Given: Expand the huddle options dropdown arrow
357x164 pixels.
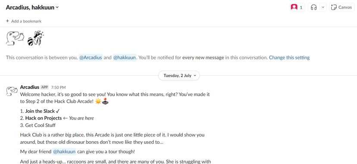Looking at the screenshot, I should pyautogui.click(x=323, y=7).
